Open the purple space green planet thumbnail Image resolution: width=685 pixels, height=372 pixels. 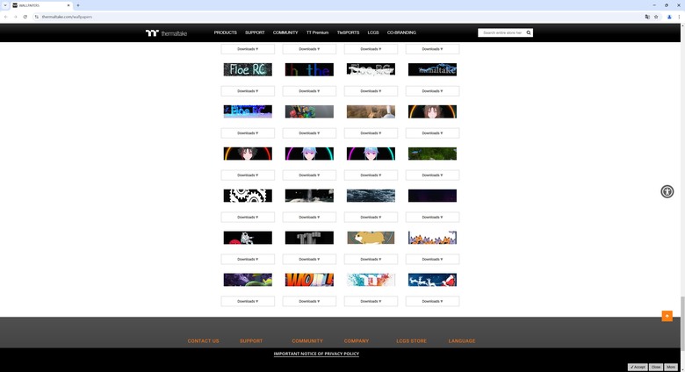(248, 280)
